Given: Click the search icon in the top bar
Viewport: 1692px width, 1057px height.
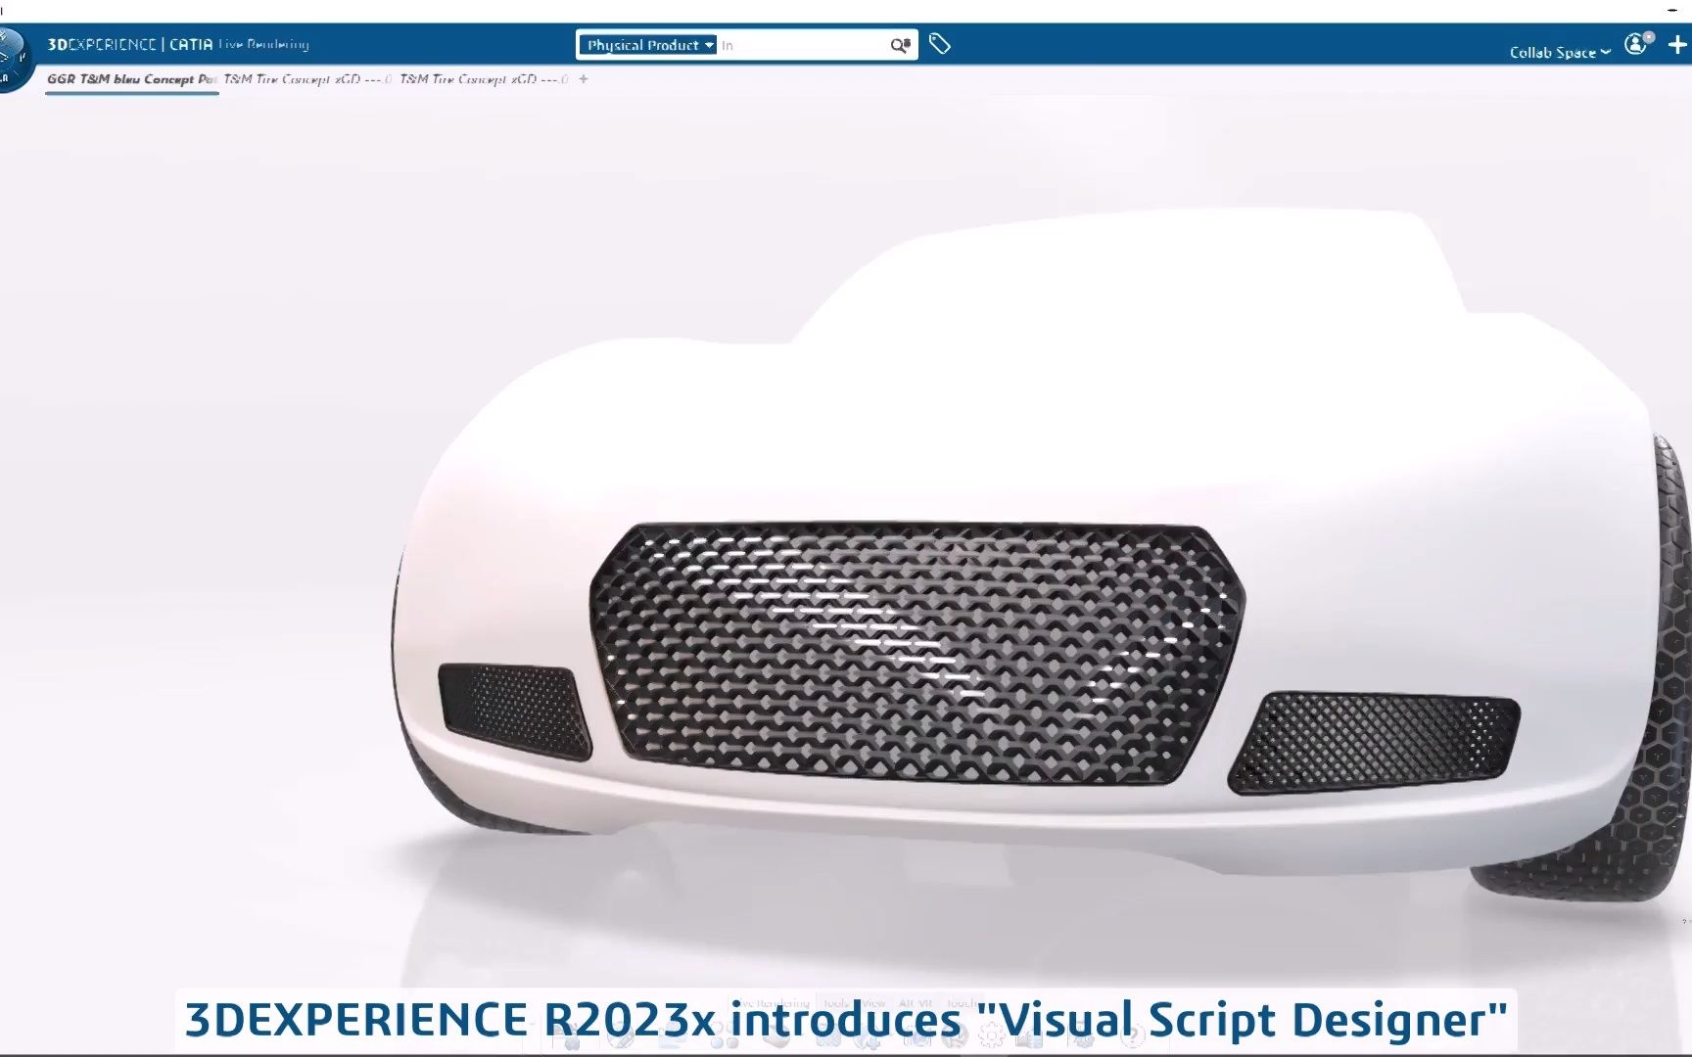Looking at the screenshot, I should pyautogui.click(x=897, y=45).
